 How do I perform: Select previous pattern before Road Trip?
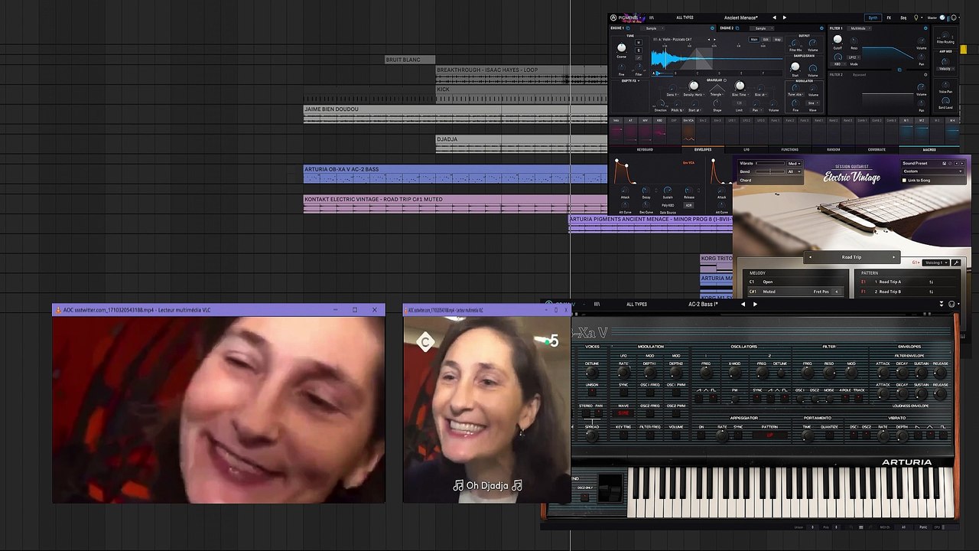point(811,257)
